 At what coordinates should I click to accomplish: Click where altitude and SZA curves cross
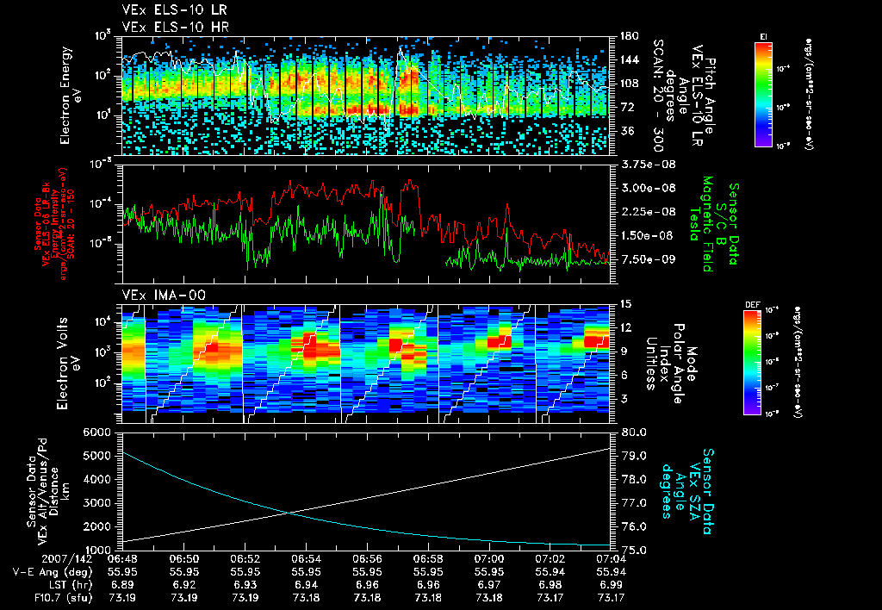[289, 512]
